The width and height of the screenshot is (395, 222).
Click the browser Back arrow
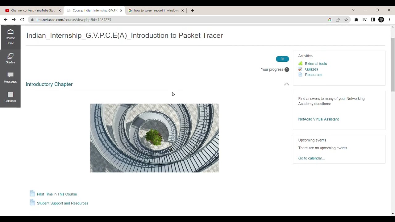6,20
